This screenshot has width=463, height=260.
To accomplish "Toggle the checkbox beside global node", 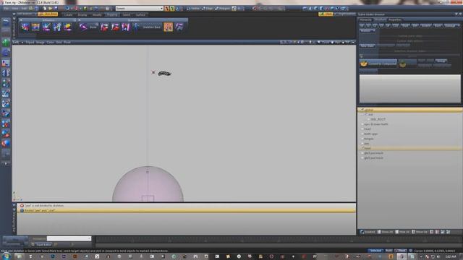I will pos(362,110).
